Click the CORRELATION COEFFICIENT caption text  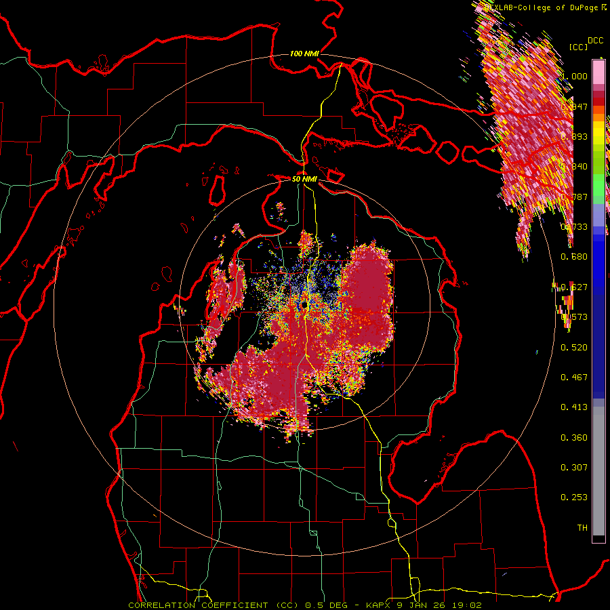198,605
